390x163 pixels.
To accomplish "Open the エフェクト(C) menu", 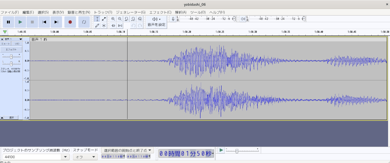I will [x=160, y=12].
